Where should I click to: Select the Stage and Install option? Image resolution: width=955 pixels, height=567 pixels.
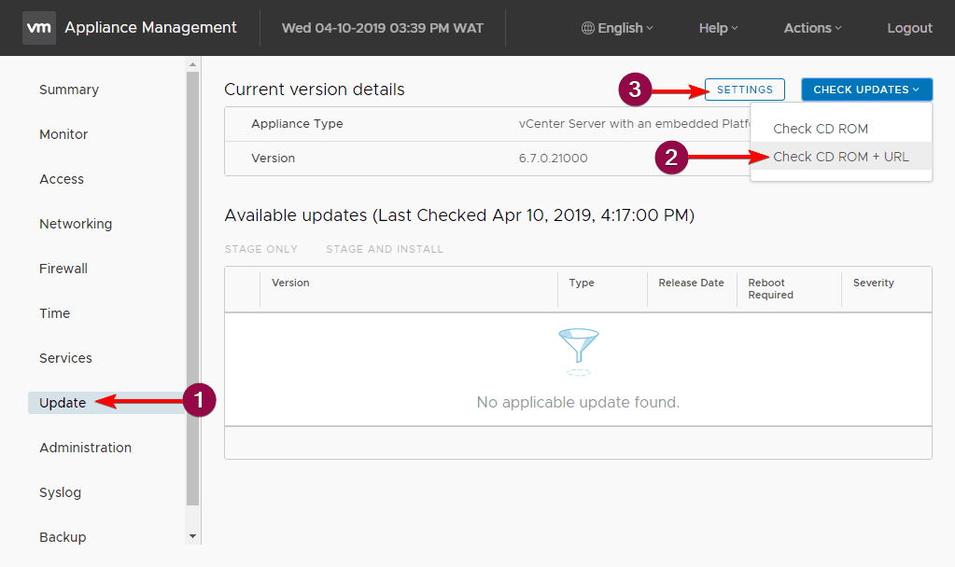pyautogui.click(x=384, y=249)
